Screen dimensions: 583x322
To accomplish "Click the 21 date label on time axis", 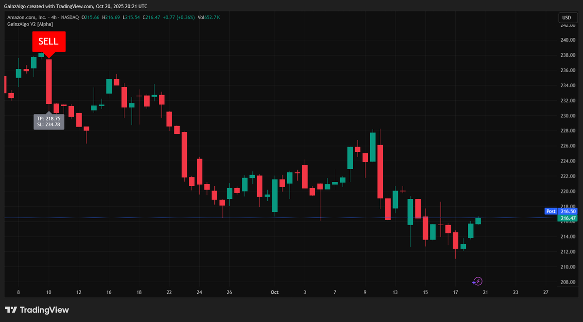I will tap(485, 292).
